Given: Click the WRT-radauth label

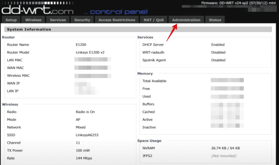Looking at the screenshot, I should click(153, 52).
